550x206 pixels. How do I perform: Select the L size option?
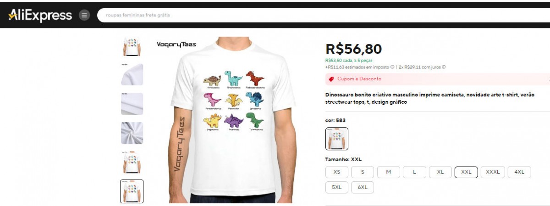pos(414,172)
